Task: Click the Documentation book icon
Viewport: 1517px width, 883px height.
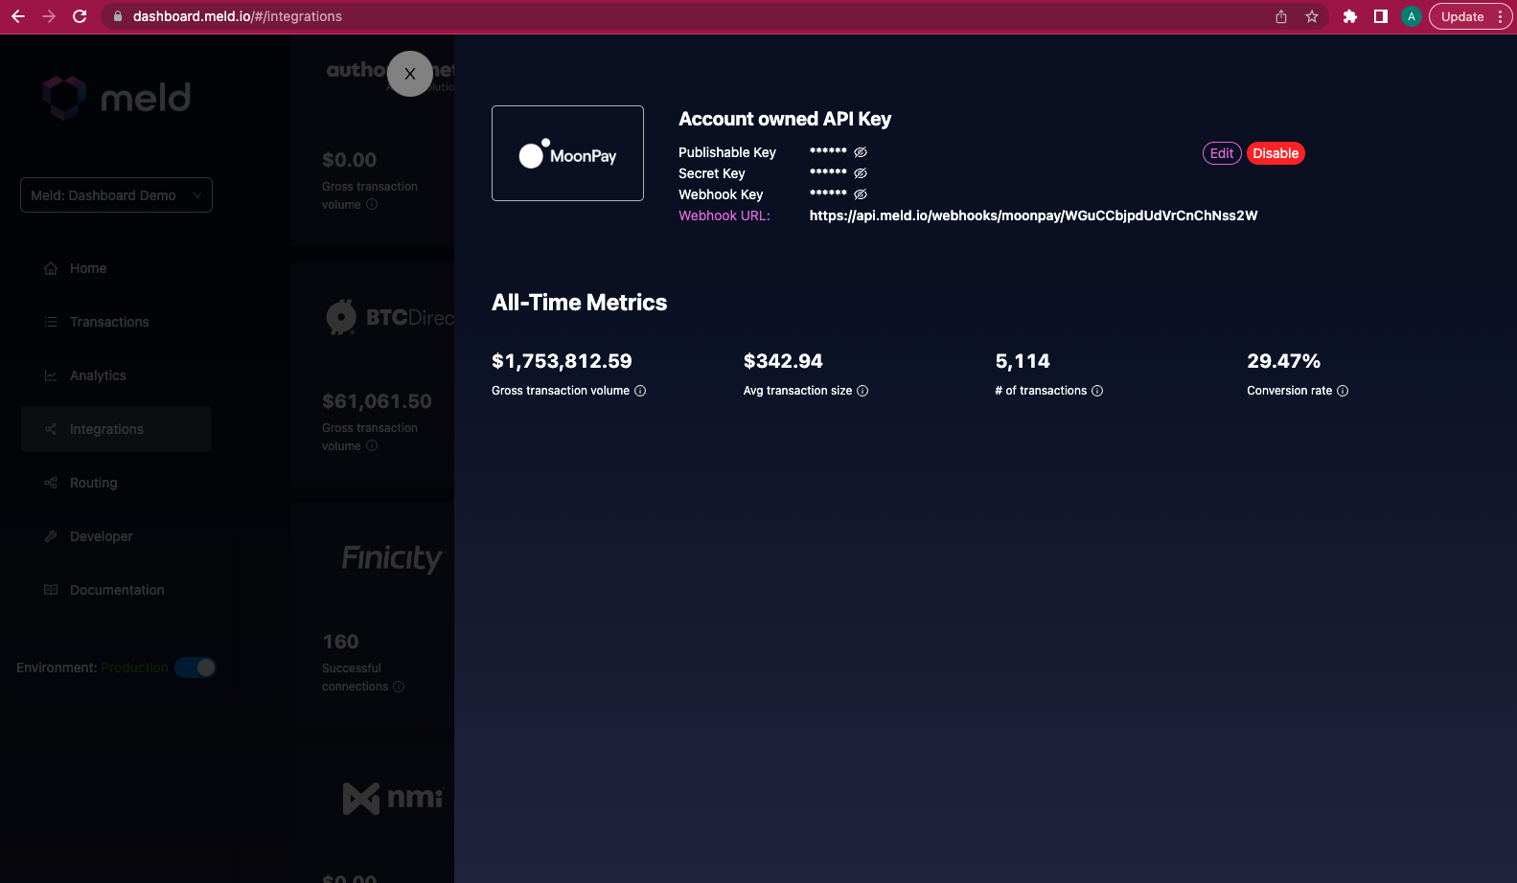Action: coord(51,590)
